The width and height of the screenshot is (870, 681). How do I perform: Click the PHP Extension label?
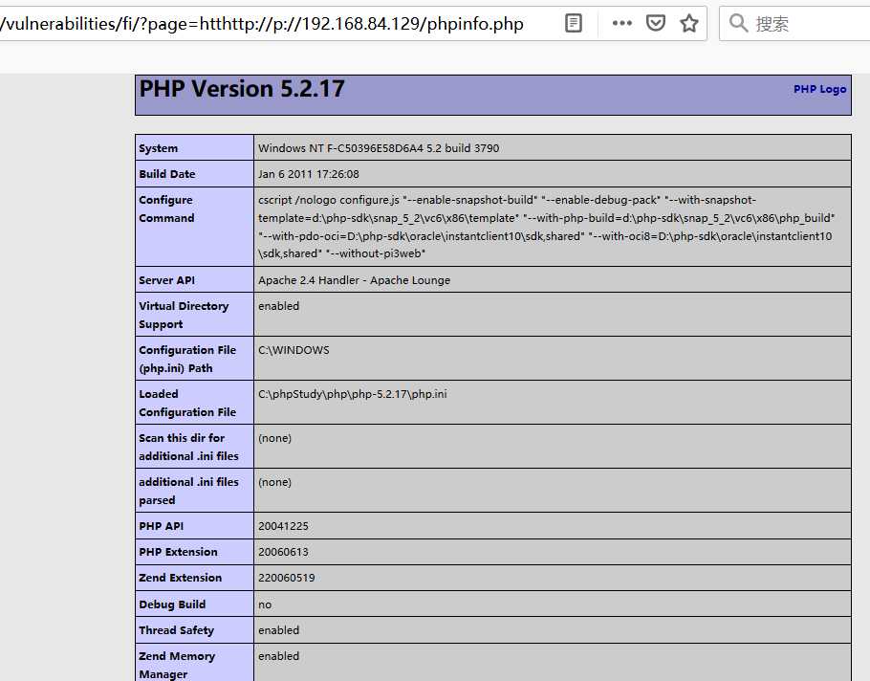tap(178, 552)
